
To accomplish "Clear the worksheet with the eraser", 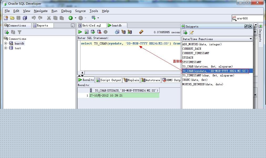I will (141, 32).
